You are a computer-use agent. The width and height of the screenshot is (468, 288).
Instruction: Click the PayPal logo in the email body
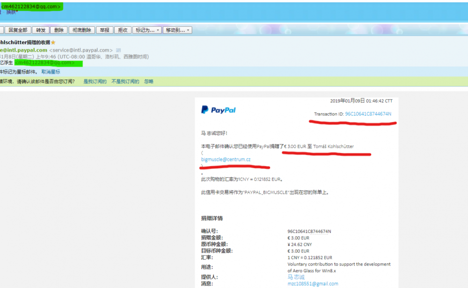click(x=218, y=109)
